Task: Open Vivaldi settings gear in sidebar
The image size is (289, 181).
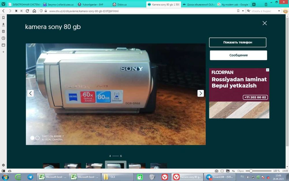Action: point(3,165)
